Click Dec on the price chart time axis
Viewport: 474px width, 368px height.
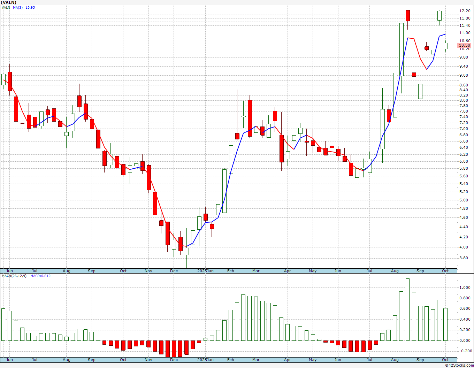174,271
